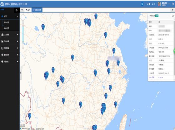Click the user avatar picture in header

click(159, 4)
